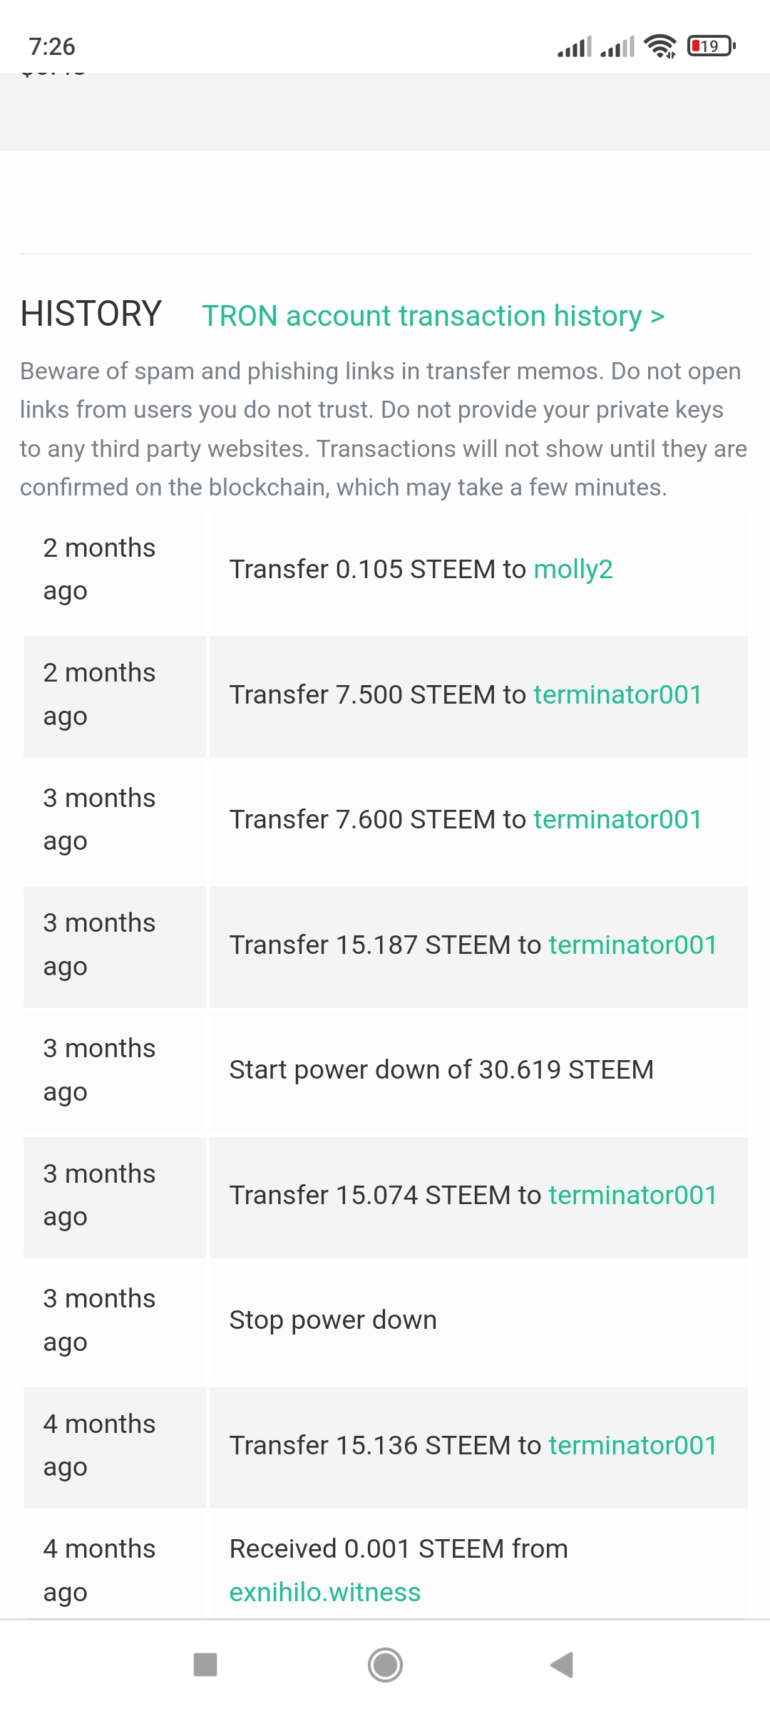Tap the 7:26 clock in status bar

pyautogui.click(x=52, y=46)
